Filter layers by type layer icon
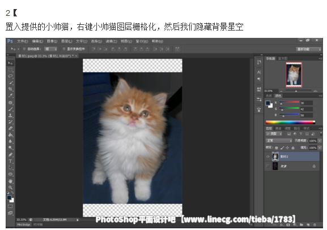Viewport: 327px width, 230px height. click(301, 134)
